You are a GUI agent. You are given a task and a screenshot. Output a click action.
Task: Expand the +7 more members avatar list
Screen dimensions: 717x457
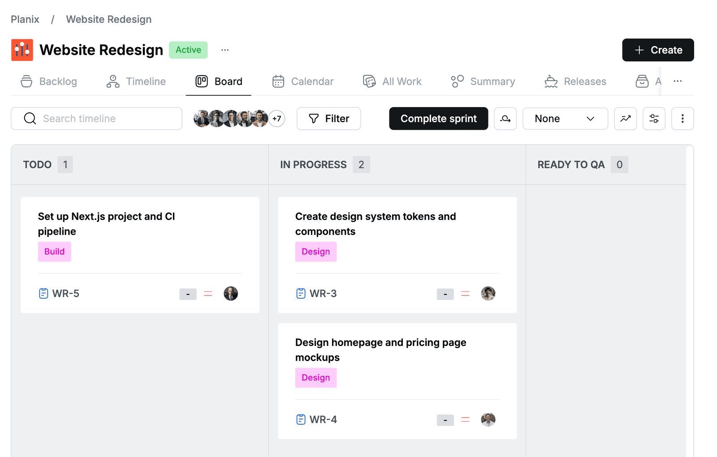click(277, 119)
